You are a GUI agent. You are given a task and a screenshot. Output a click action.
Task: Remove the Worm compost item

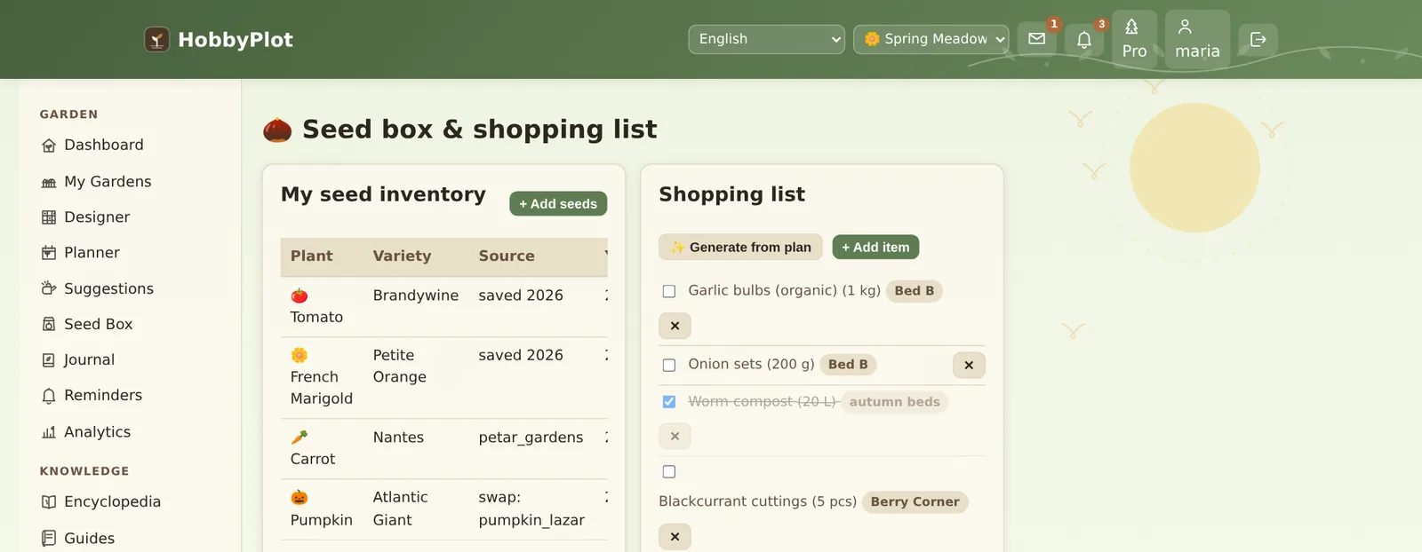pos(675,436)
